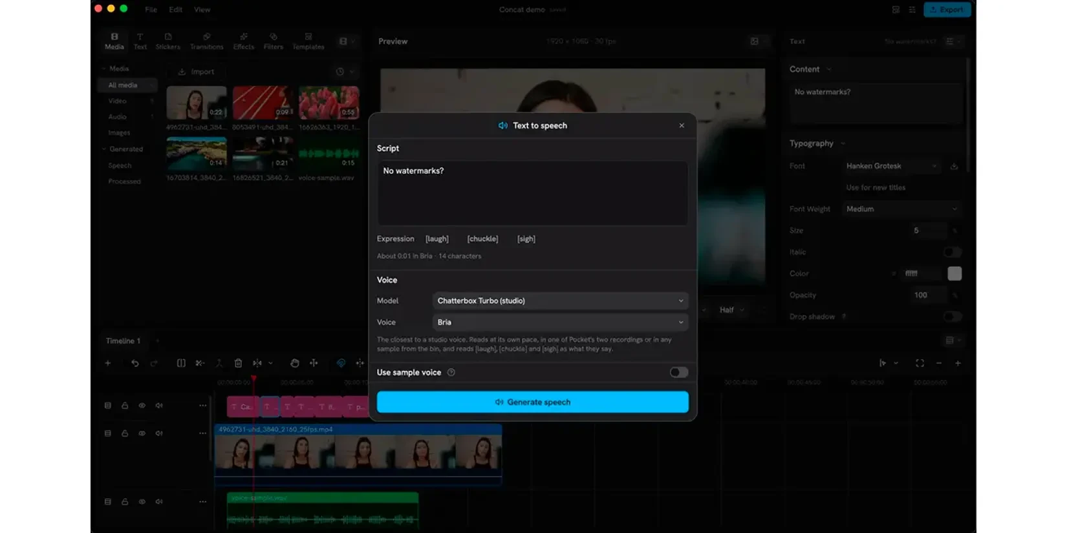Close the Text to speech dialog

point(682,125)
